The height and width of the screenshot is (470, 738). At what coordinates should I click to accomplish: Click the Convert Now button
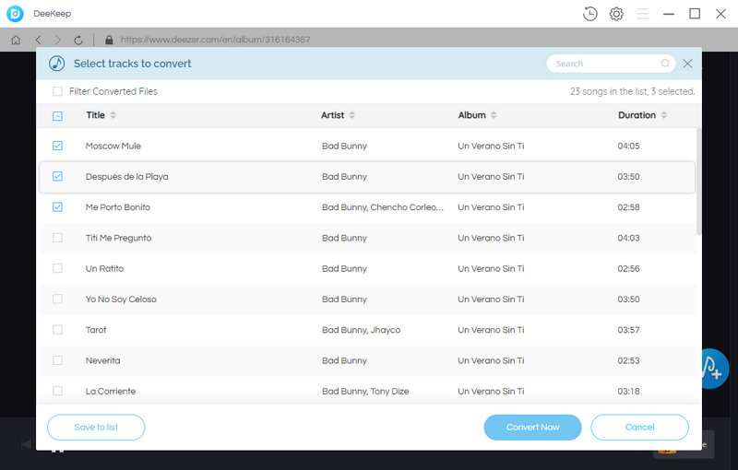[x=533, y=428]
